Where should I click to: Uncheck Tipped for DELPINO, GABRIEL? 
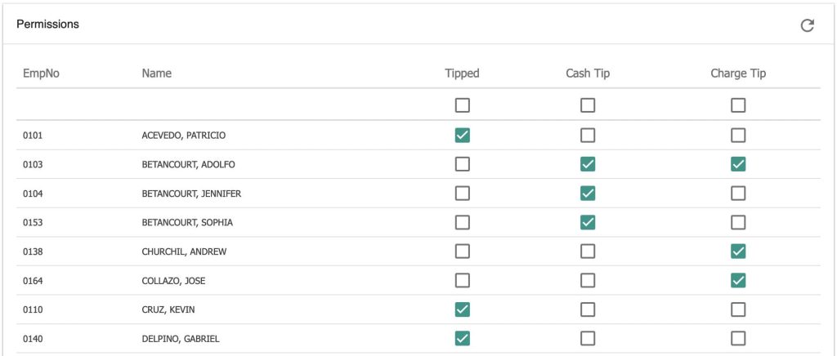pyautogui.click(x=463, y=338)
